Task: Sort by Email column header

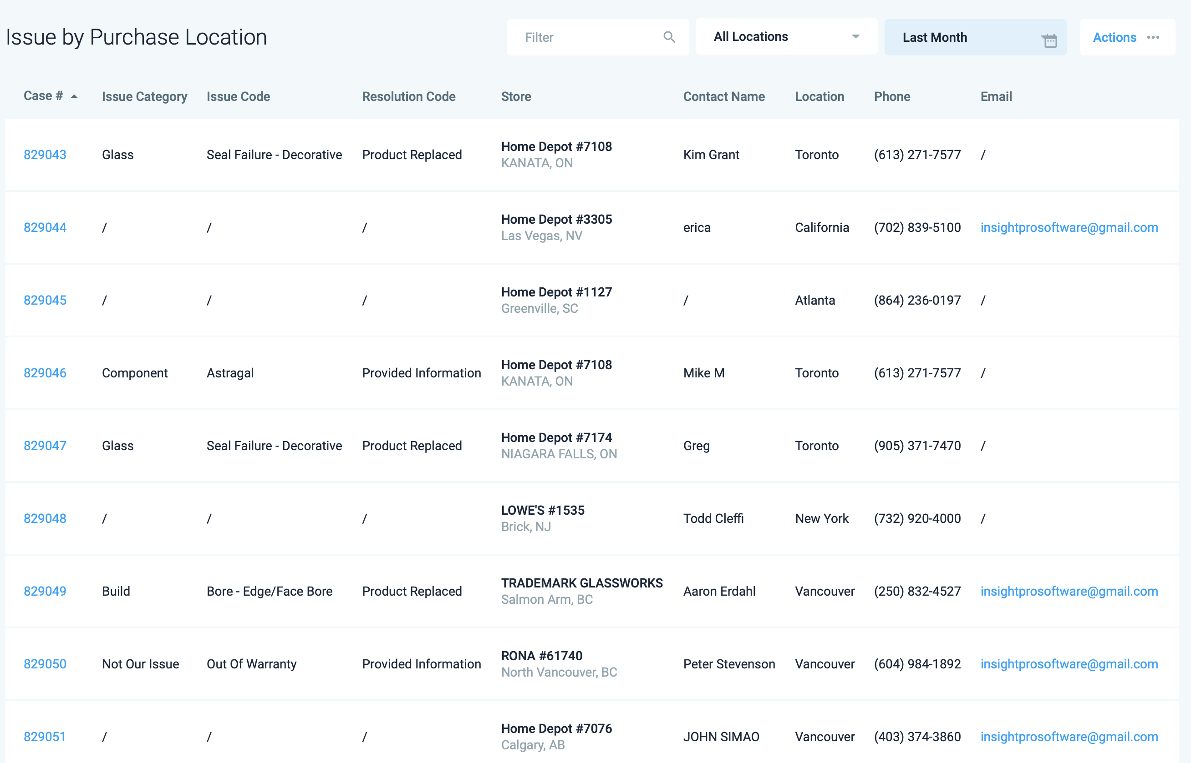Action: point(996,96)
